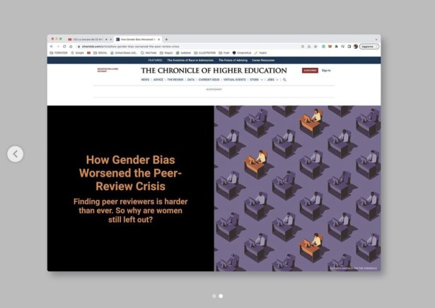The image size is (435, 308).
Task: Click the Sign In link
Action: pos(326,71)
